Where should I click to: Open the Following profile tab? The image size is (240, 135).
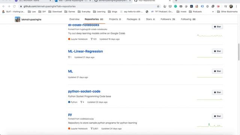188,19
